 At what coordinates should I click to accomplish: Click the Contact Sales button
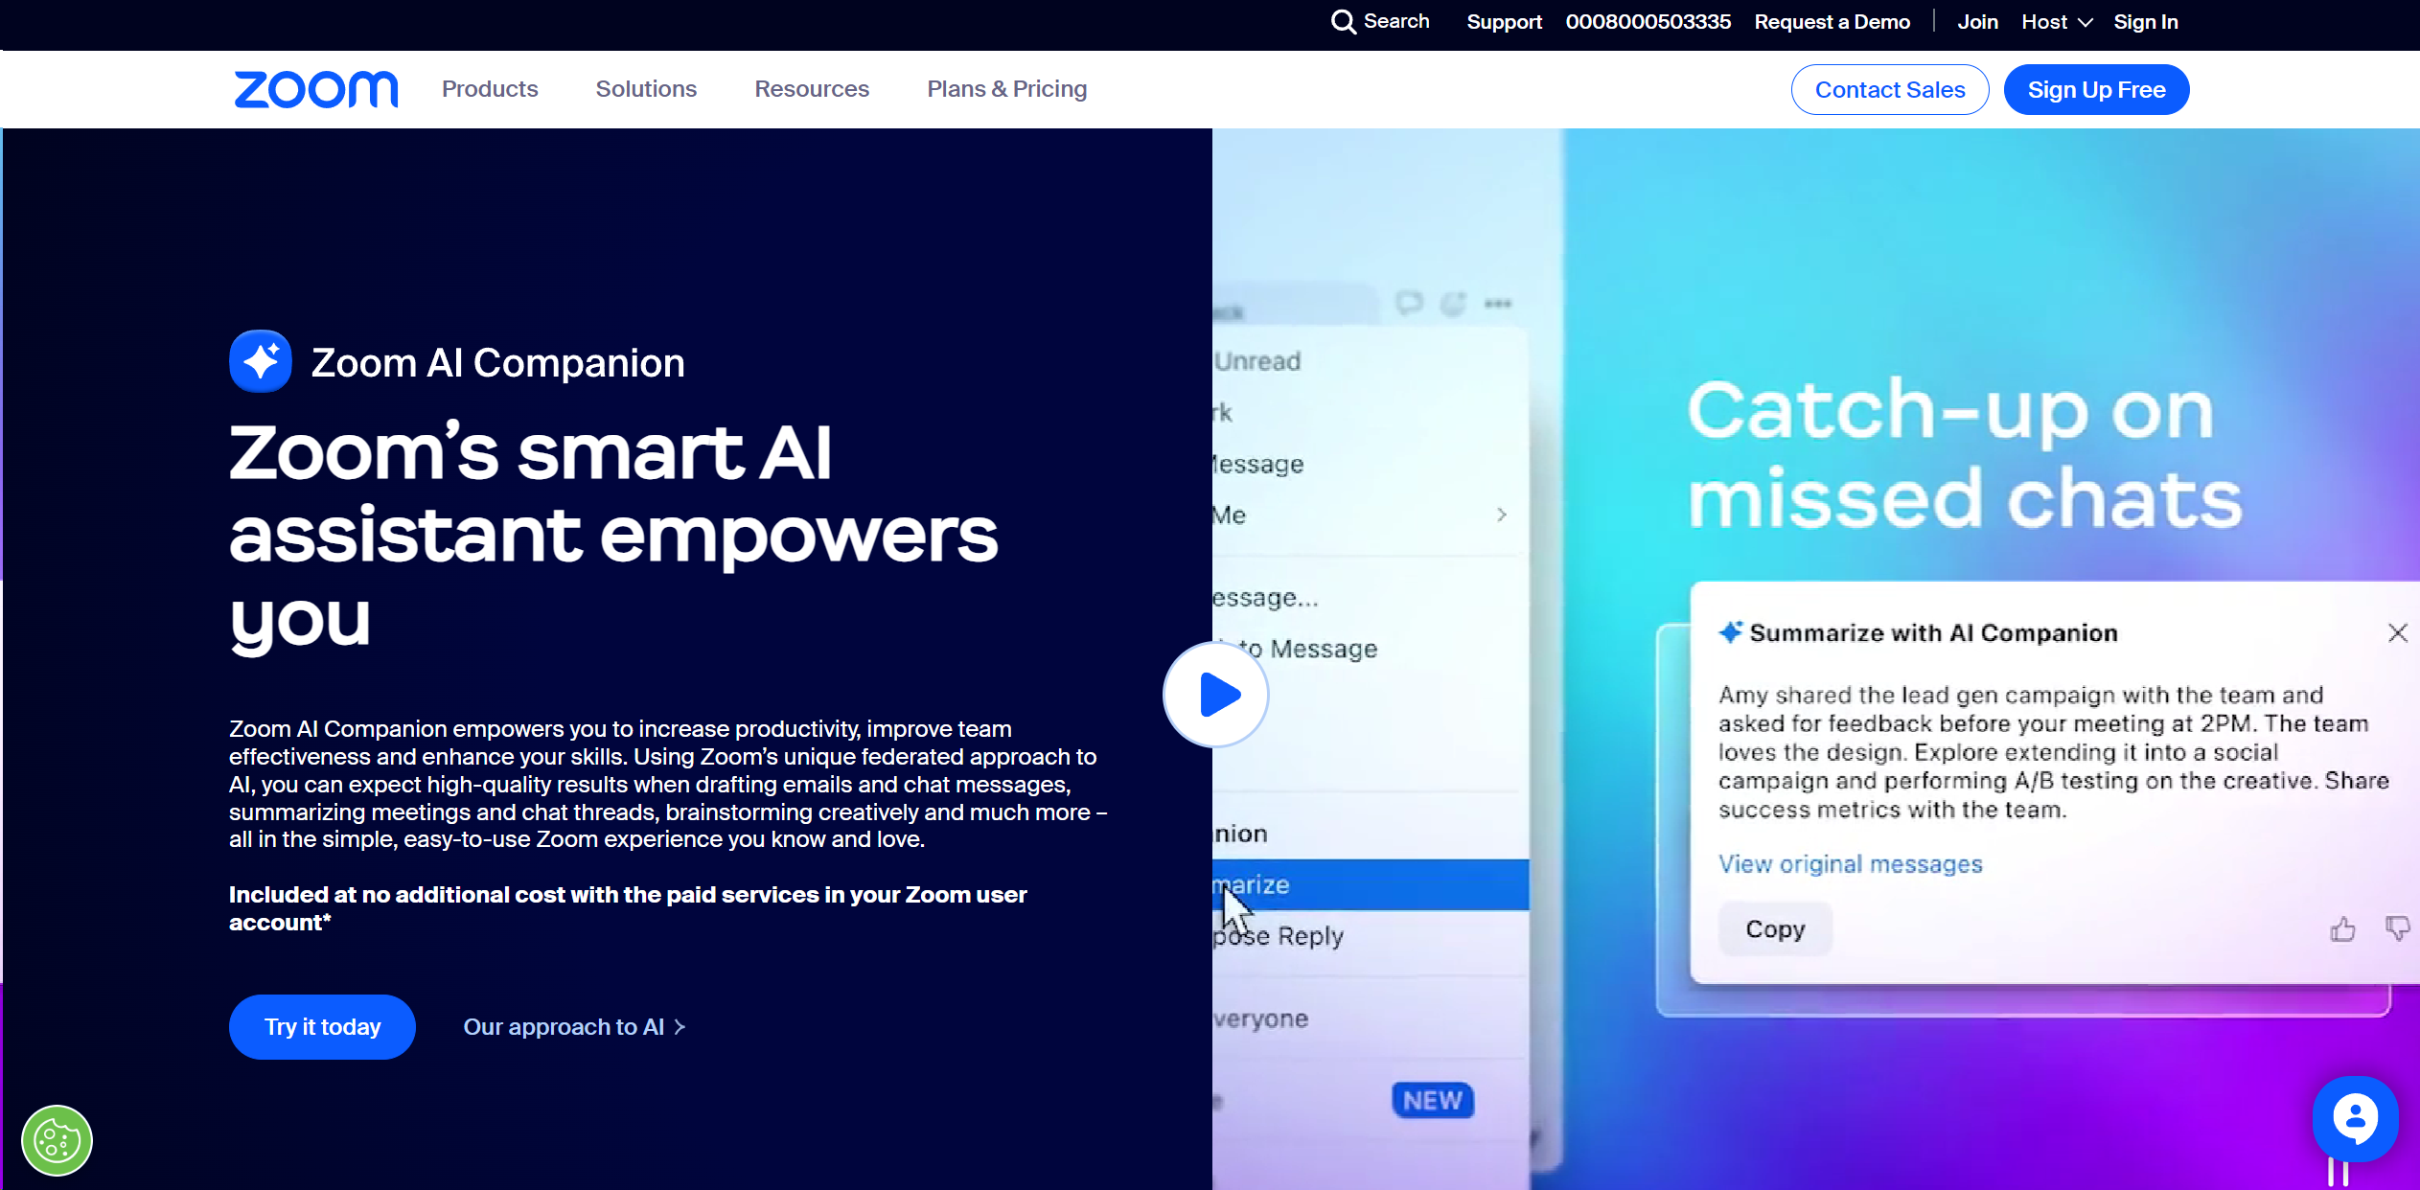tap(1891, 88)
